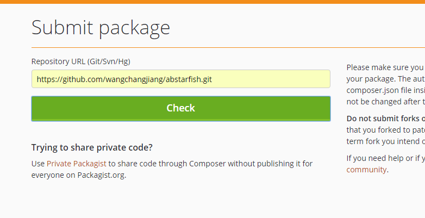The width and height of the screenshot is (425, 218).
Task: Click the orange divider line under heading
Action: tap(228, 47)
